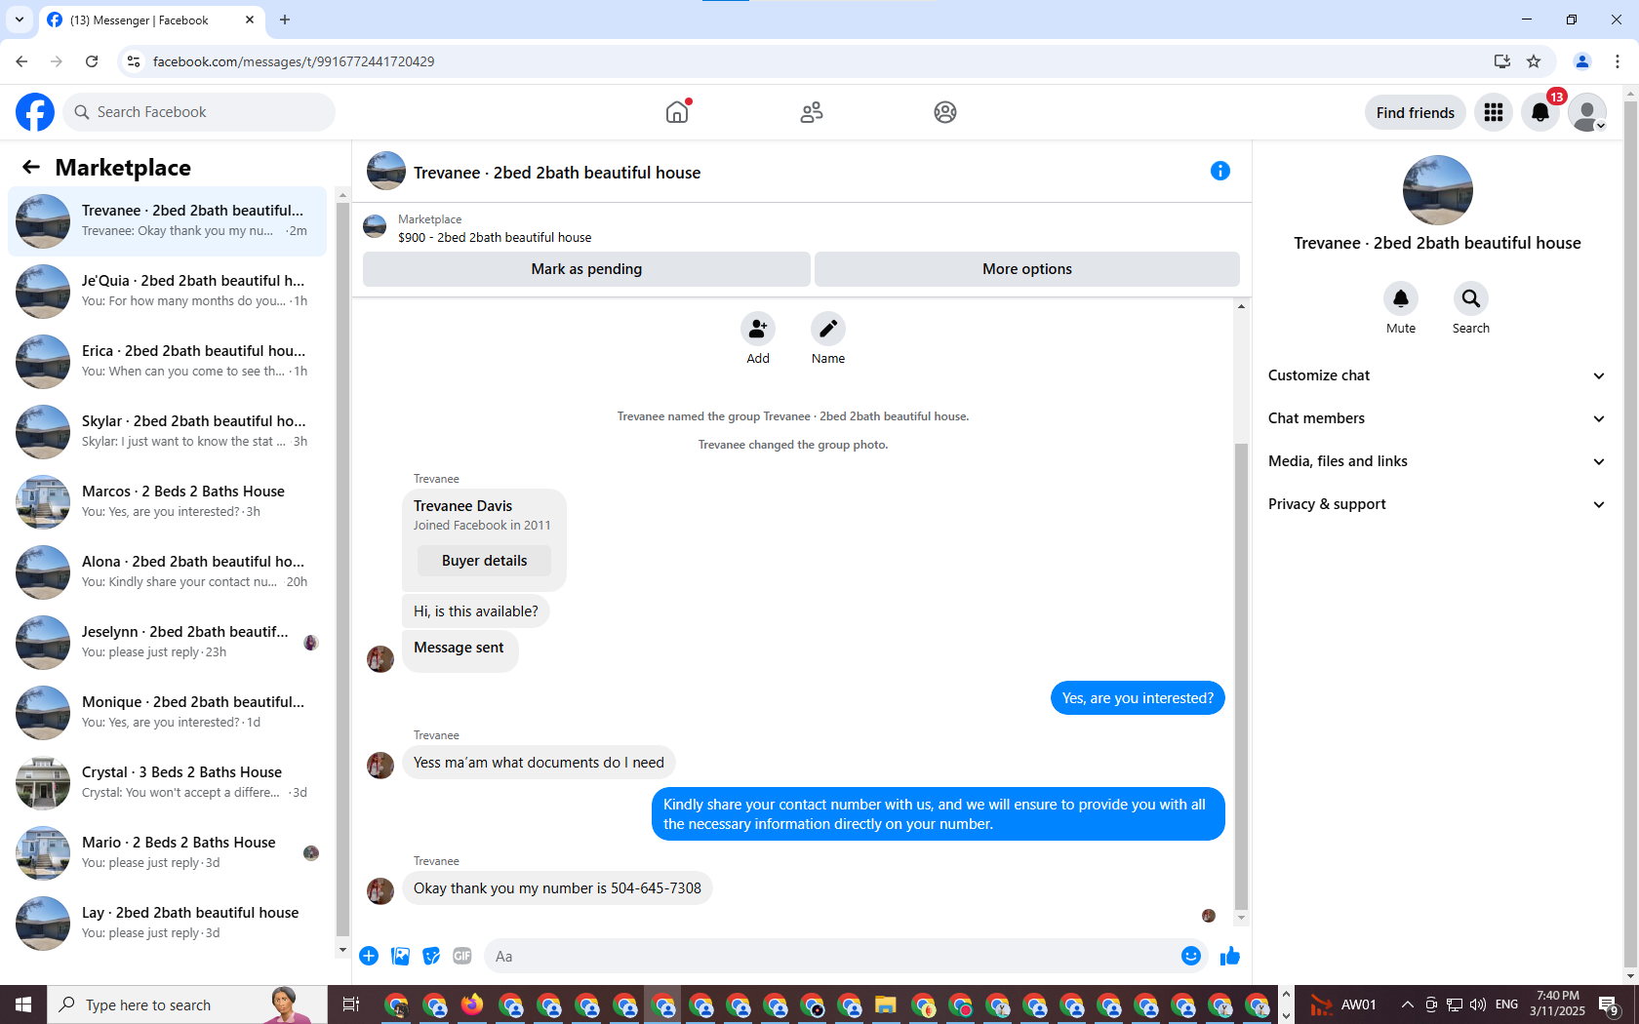Viewport: 1639px width, 1024px height.
Task: Open emoji picker in message box
Action: tap(1191, 956)
